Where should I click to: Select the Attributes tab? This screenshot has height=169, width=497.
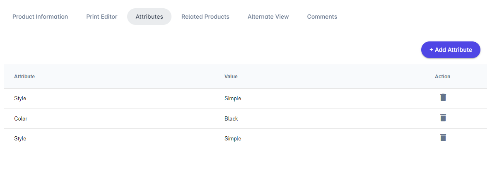pyautogui.click(x=149, y=17)
